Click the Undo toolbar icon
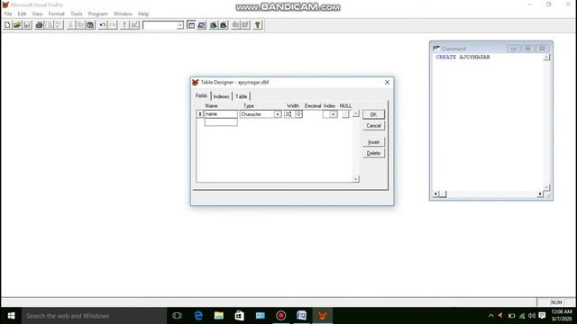The image size is (577, 324). [103, 25]
